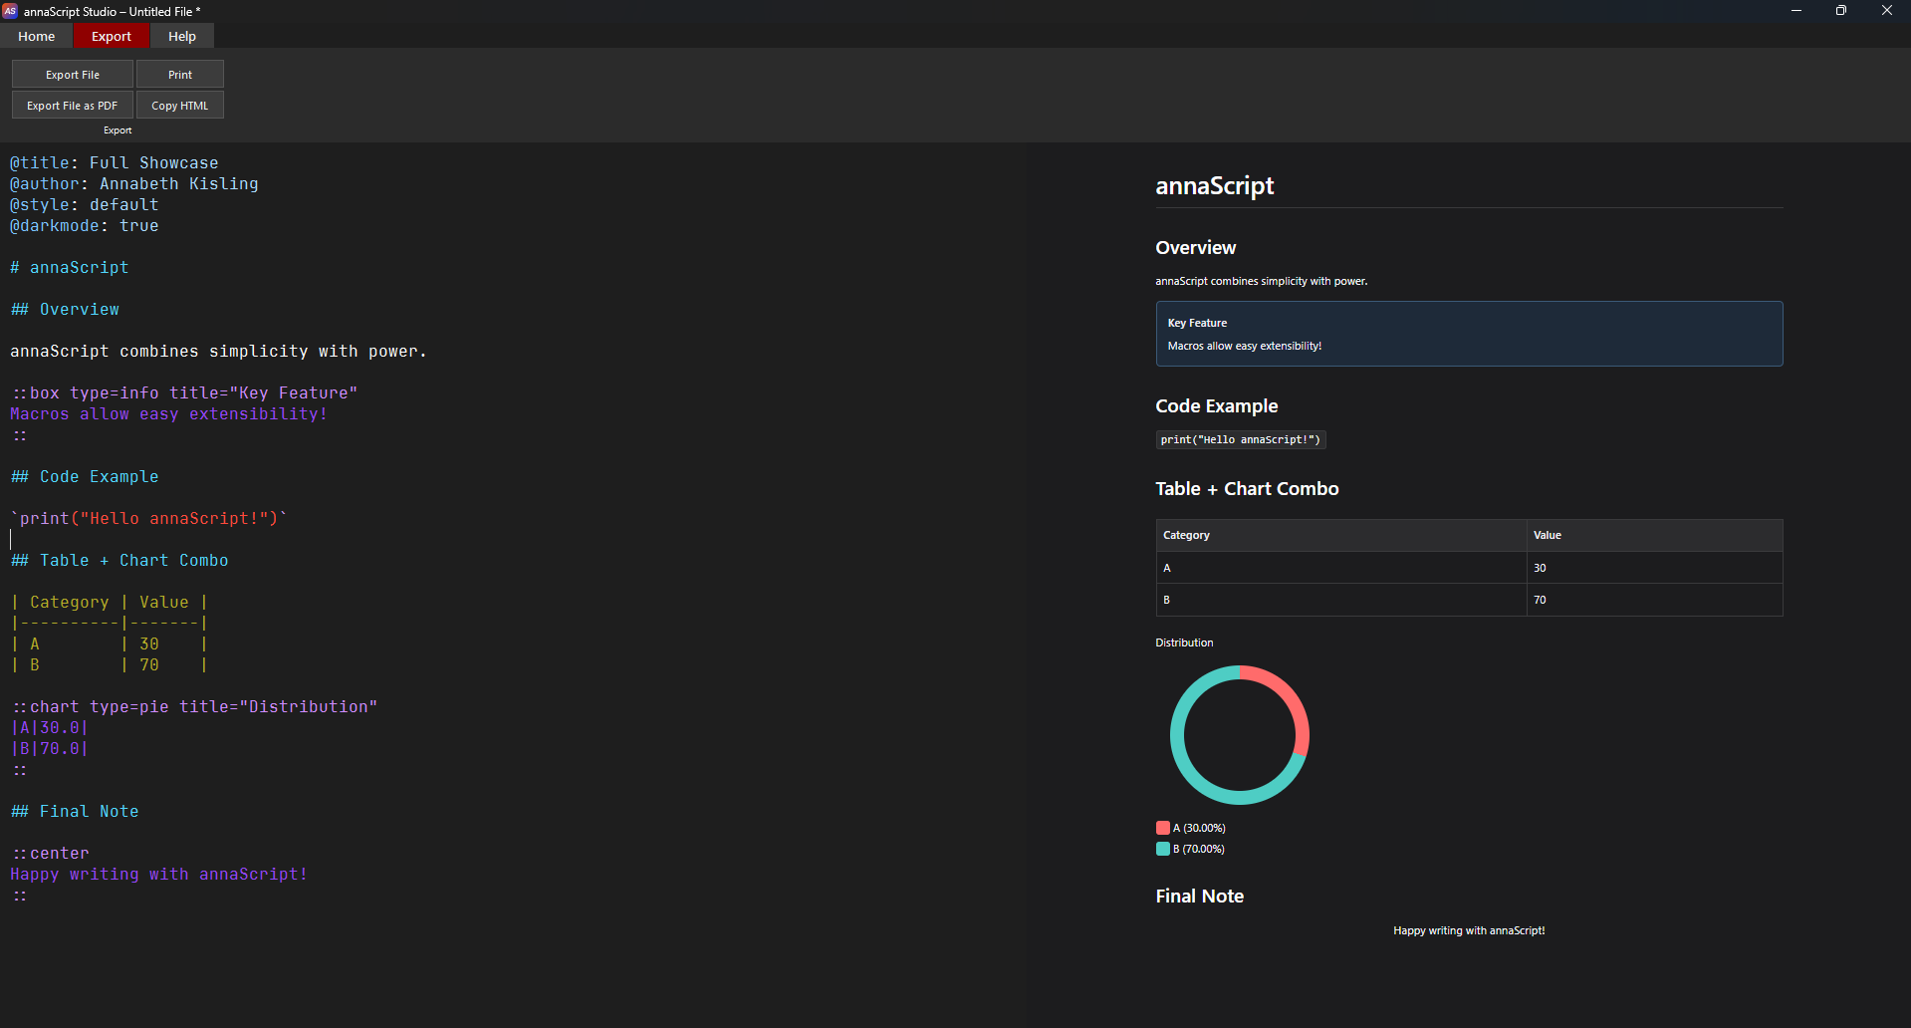Click table cell with value 70
The image size is (1911, 1028).
coord(1654,600)
